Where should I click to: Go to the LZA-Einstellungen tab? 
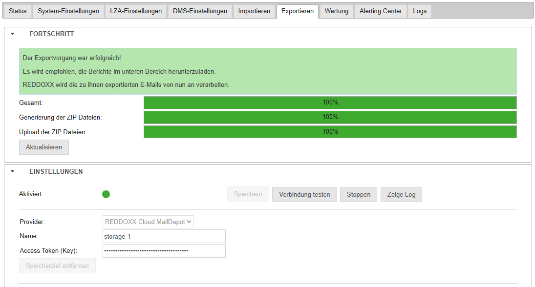click(136, 11)
